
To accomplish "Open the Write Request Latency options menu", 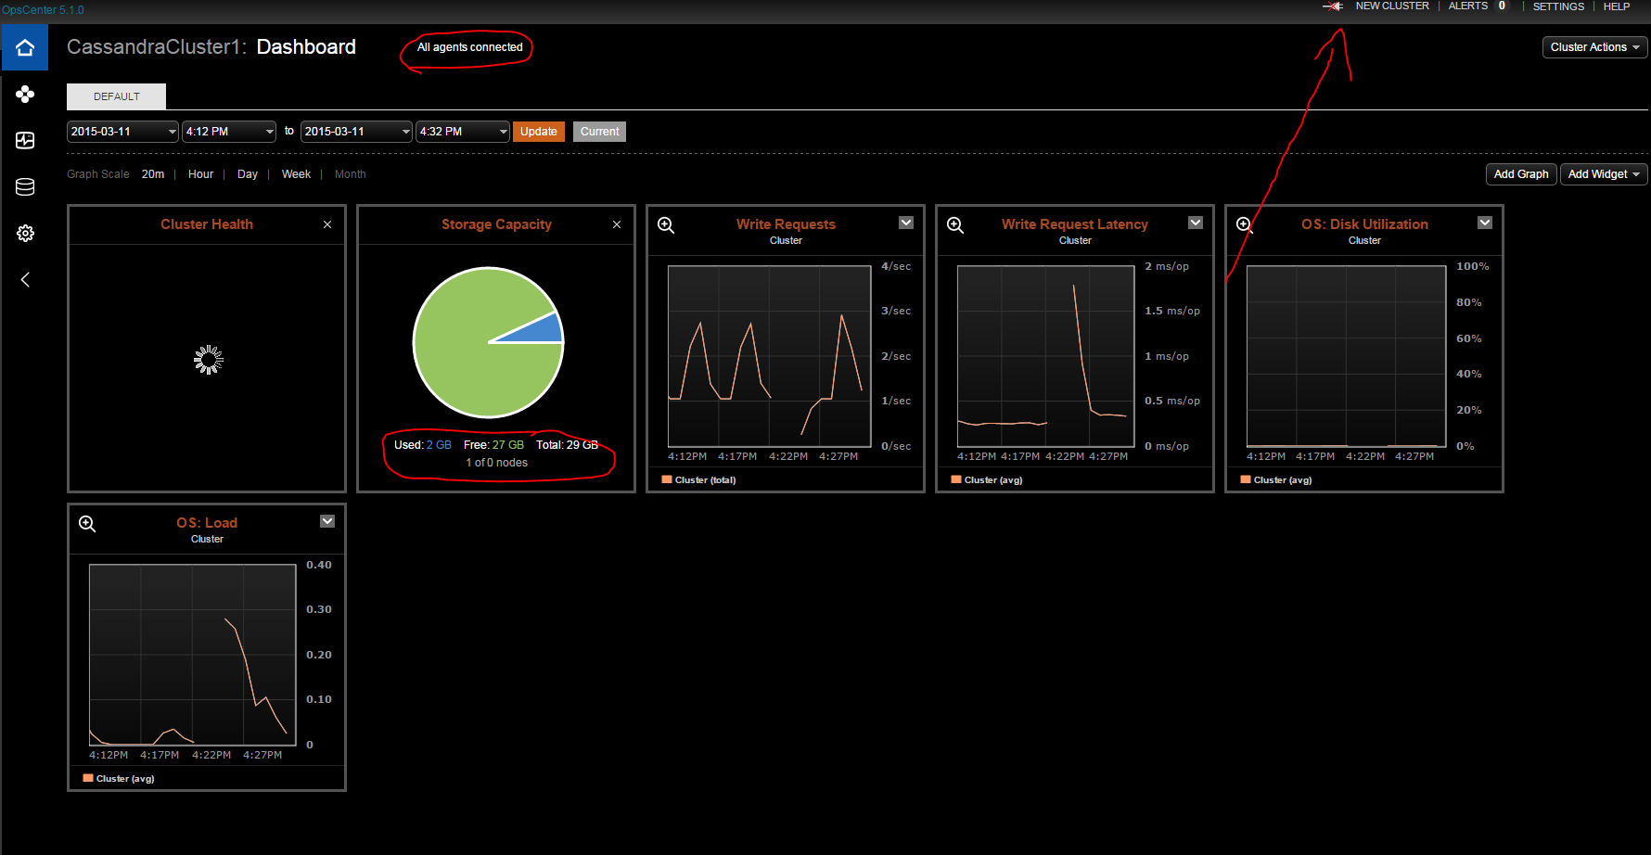I will coord(1196,223).
